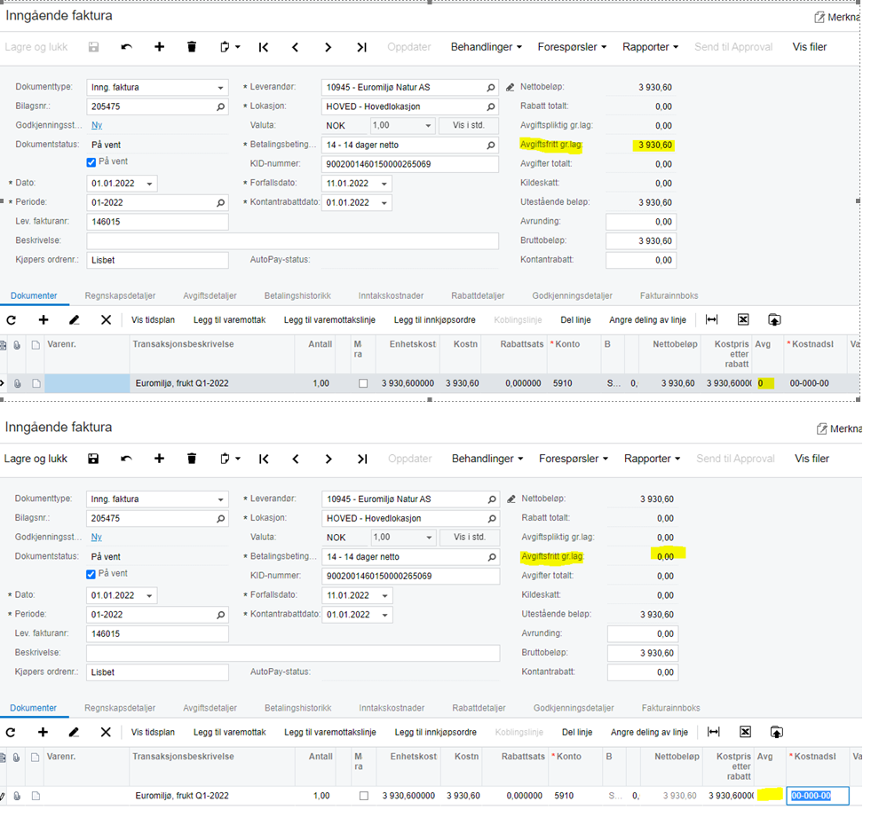This screenshot has height=833, width=871.
Task: Go to the first record in the upper invoice
Action: click(x=264, y=47)
